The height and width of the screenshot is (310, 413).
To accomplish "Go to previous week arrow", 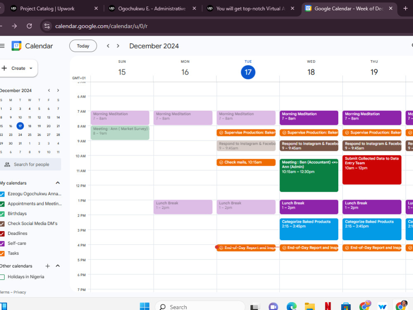I will coord(108,46).
